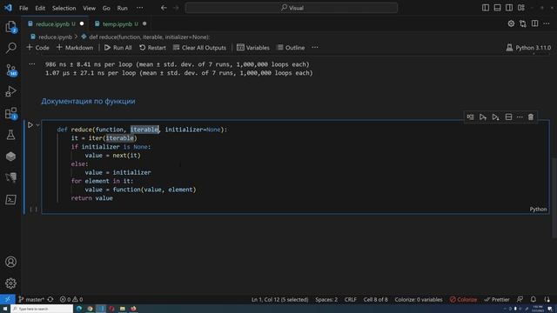Change cell language mode labeled Python

pos(538,210)
